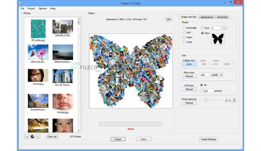
Task: Click photo list scrollbar up arrow
Action: pyautogui.click(x=79, y=19)
